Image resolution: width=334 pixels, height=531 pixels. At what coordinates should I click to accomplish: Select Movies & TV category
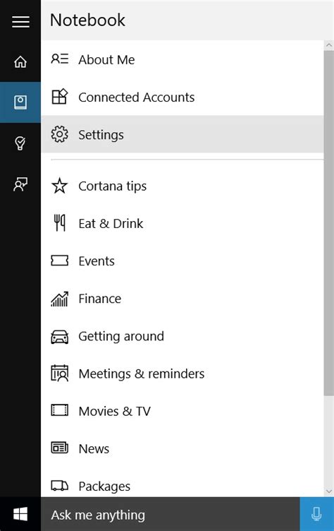[183, 412]
